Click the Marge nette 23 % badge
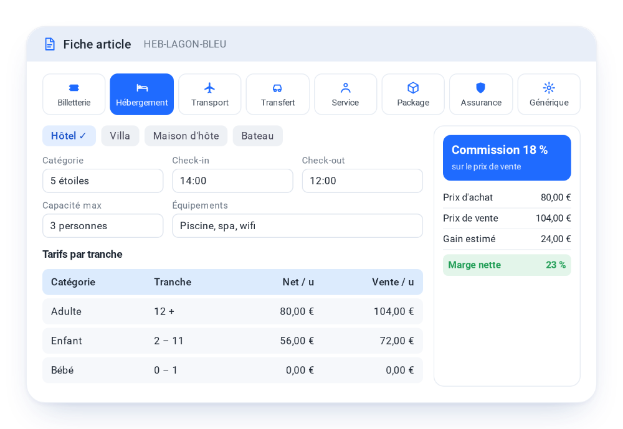This screenshot has width=623, height=429. point(507,265)
